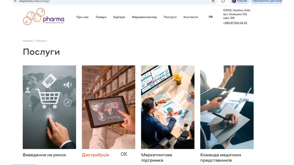The image size is (294, 165).
Task: Open the Маркетингова підтримка office image
Action: pyautogui.click(x=168, y=107)
